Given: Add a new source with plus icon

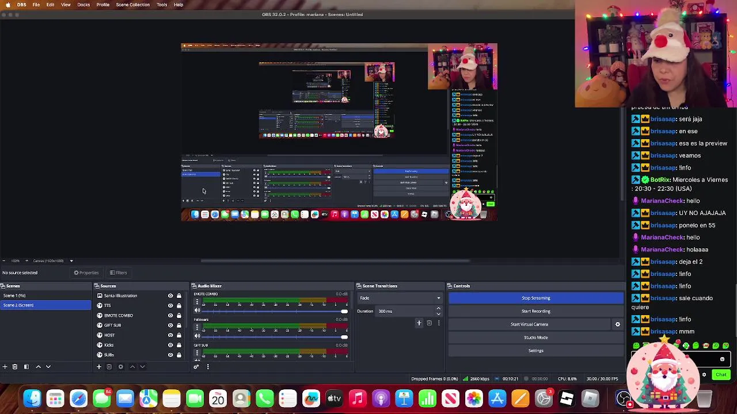Looking at the screenshot, I should click(x=98, y=367).
